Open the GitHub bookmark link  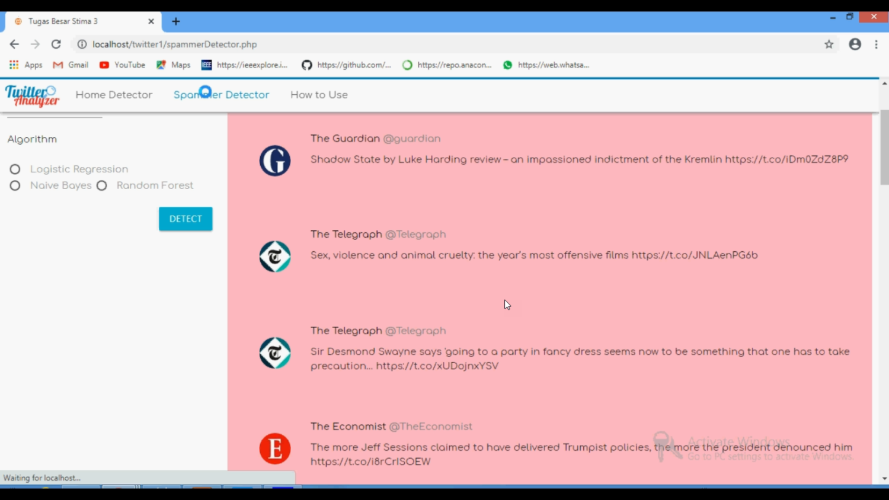346,65
